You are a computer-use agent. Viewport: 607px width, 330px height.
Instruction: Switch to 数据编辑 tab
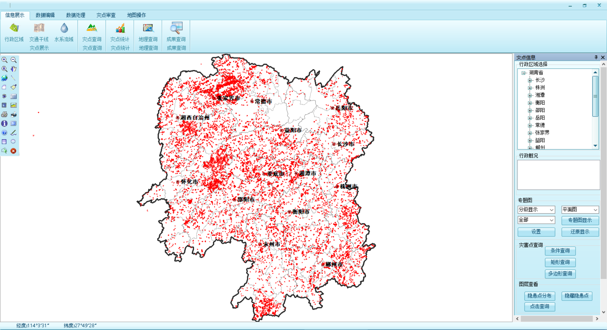pos(45,15)
